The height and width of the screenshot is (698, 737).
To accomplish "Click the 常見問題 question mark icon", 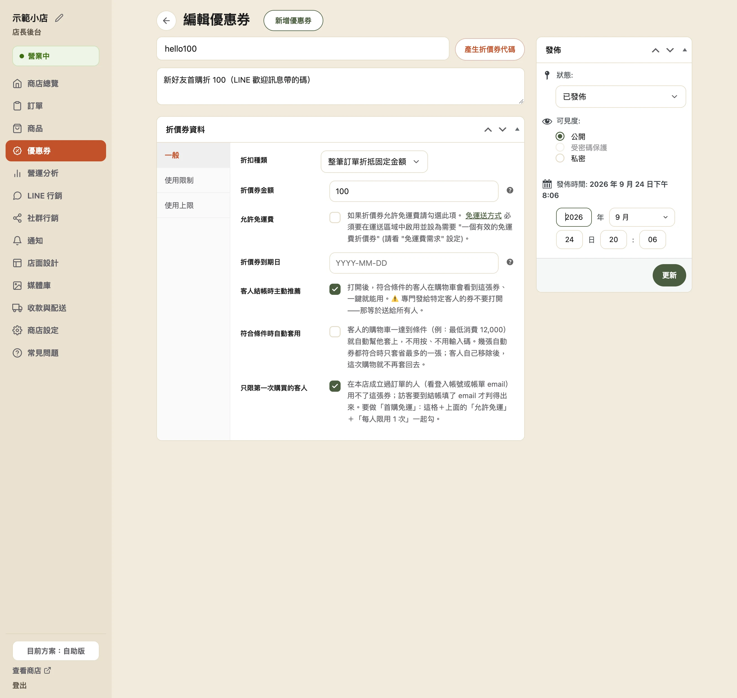I will (17, 353).
